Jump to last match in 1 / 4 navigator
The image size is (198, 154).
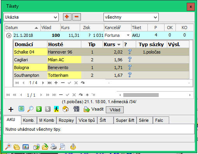[49, 83]
